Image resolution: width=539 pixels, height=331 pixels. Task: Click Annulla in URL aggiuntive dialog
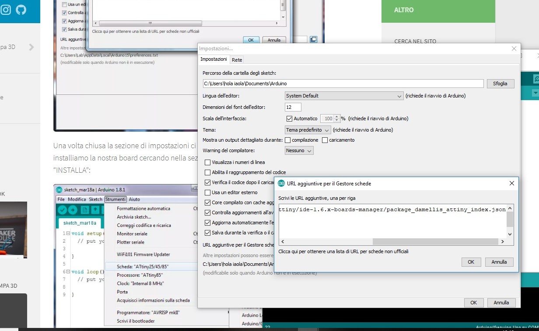tap(499, 262)
